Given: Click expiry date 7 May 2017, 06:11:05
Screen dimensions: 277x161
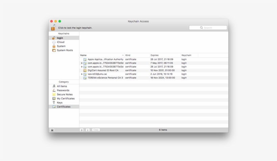Looking at the screenshot, I should point(162,63).
